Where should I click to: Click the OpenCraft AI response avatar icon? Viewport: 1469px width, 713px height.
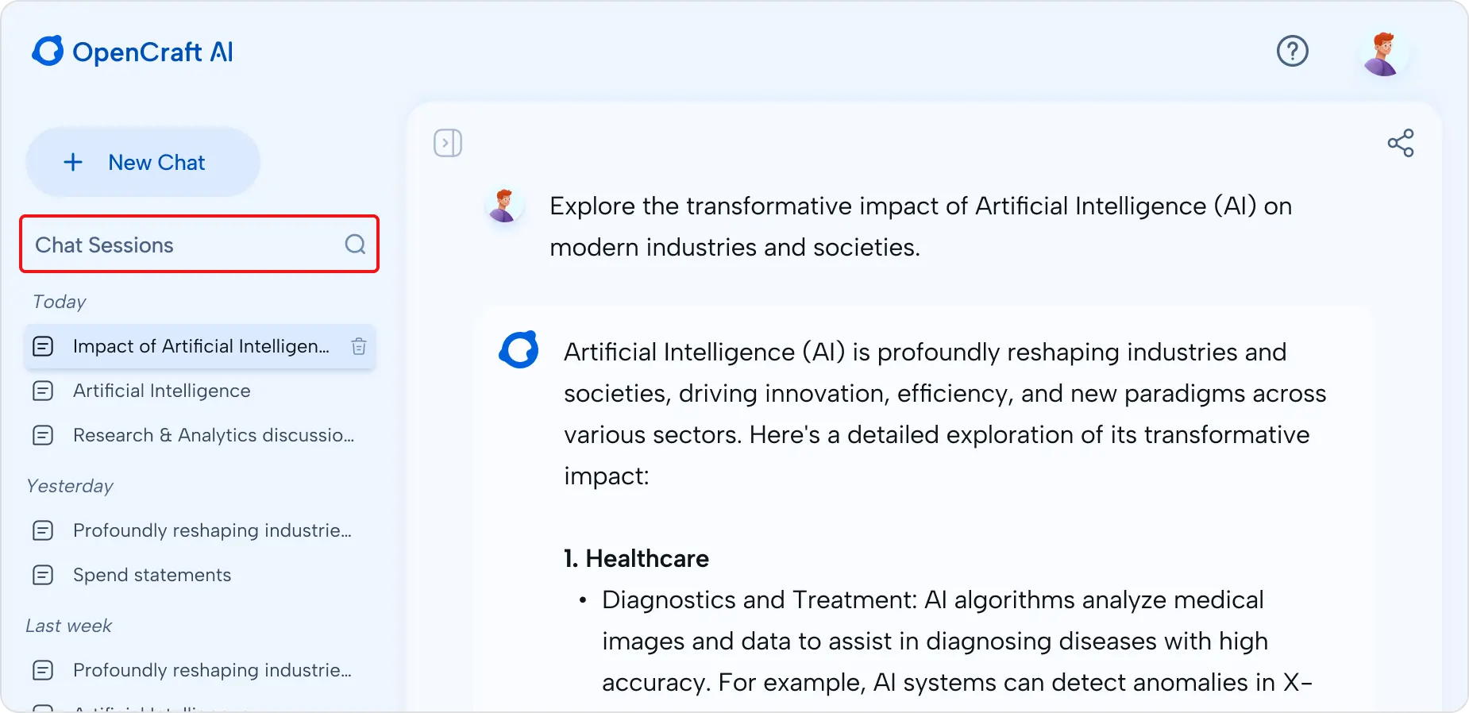(519, 349)
